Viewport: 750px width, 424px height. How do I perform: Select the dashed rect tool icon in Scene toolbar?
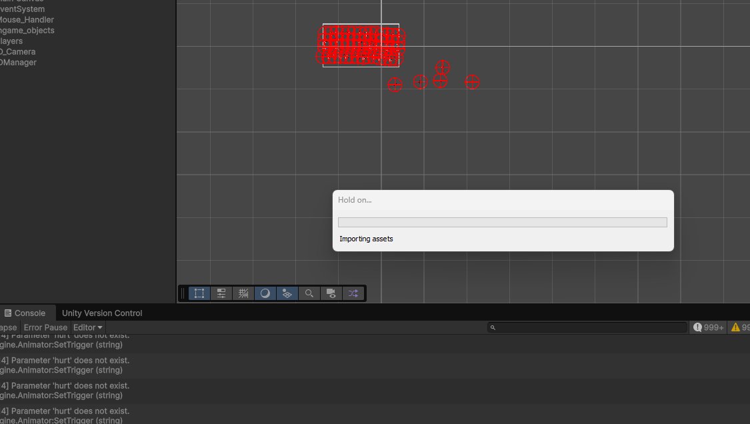pos(199,293)
